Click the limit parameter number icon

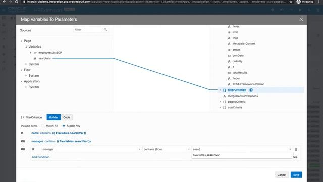click(x=229, y=32)
